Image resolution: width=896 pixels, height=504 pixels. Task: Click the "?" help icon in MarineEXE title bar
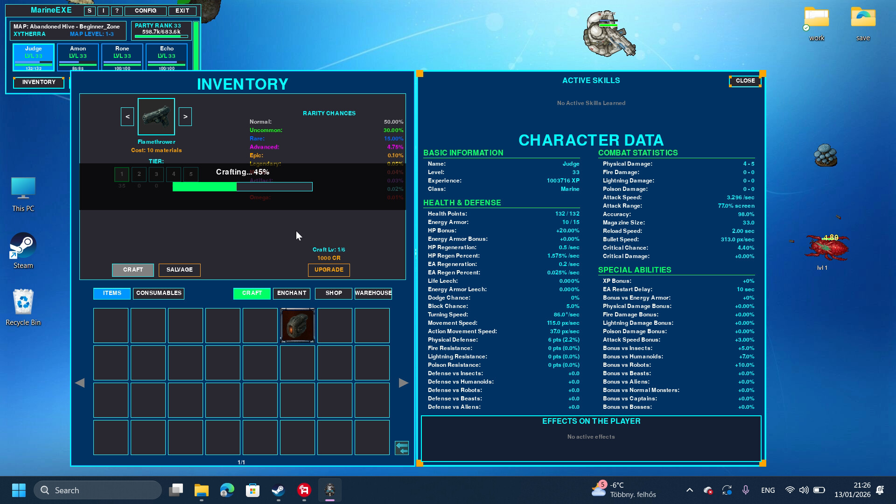[x=116, y=10]
